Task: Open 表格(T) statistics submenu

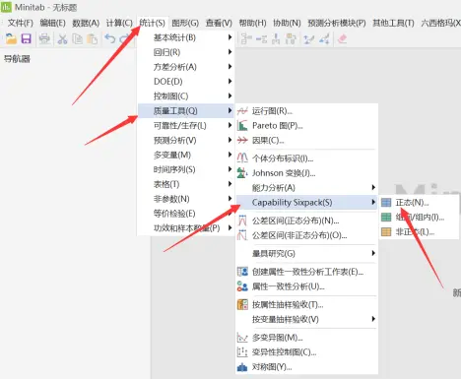Action: pyautogui.click(x=185, y=184)
